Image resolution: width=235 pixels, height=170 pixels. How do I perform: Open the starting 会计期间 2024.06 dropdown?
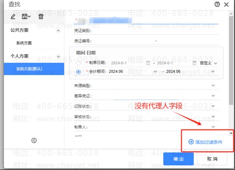(x=155, y=72)
